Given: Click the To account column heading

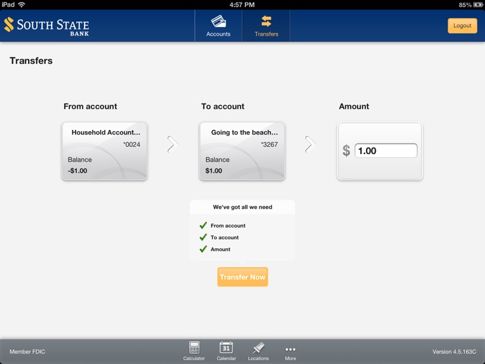Looking at the screenshot, I should click(x=222, y=107).
